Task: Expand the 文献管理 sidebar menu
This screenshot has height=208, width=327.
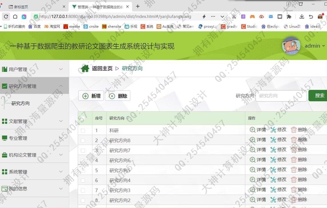Action: 34,121
